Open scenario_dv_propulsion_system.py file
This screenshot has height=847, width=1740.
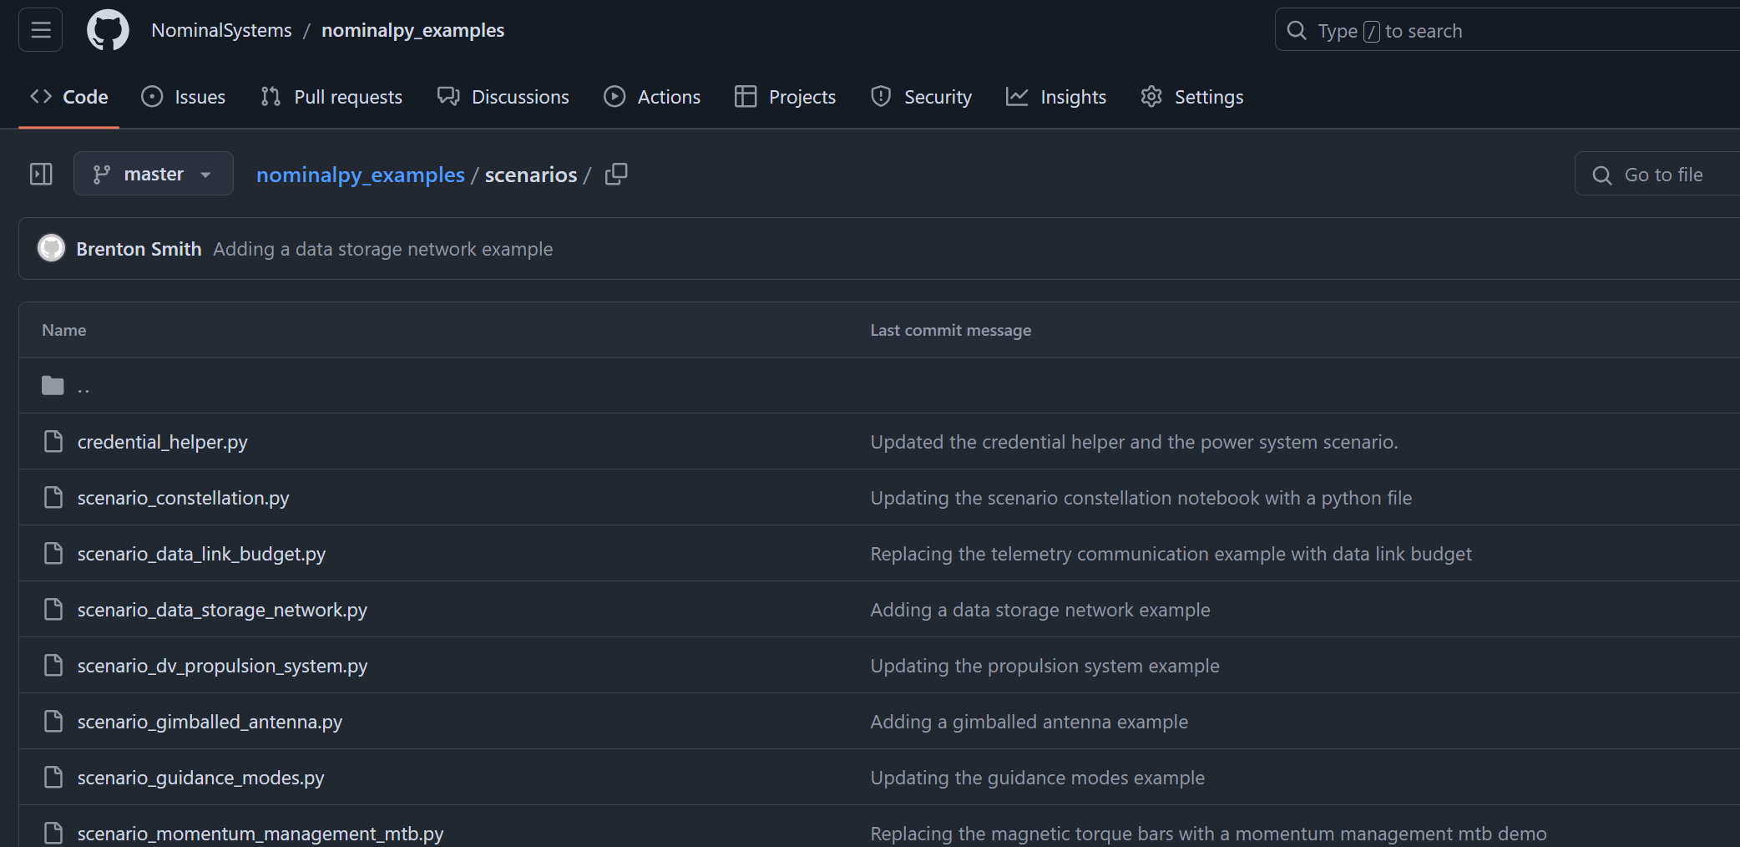223,666
